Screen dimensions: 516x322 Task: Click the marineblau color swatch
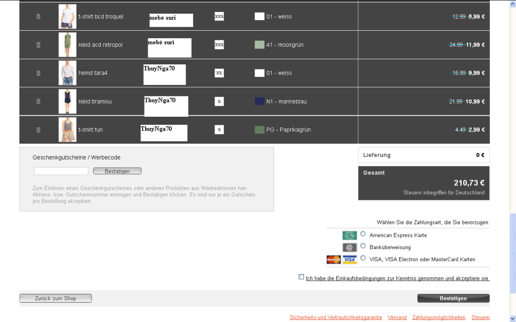click(x=260, y=102)
